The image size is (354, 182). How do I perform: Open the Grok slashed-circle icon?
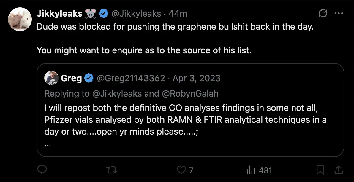click(x=323, y=14)
